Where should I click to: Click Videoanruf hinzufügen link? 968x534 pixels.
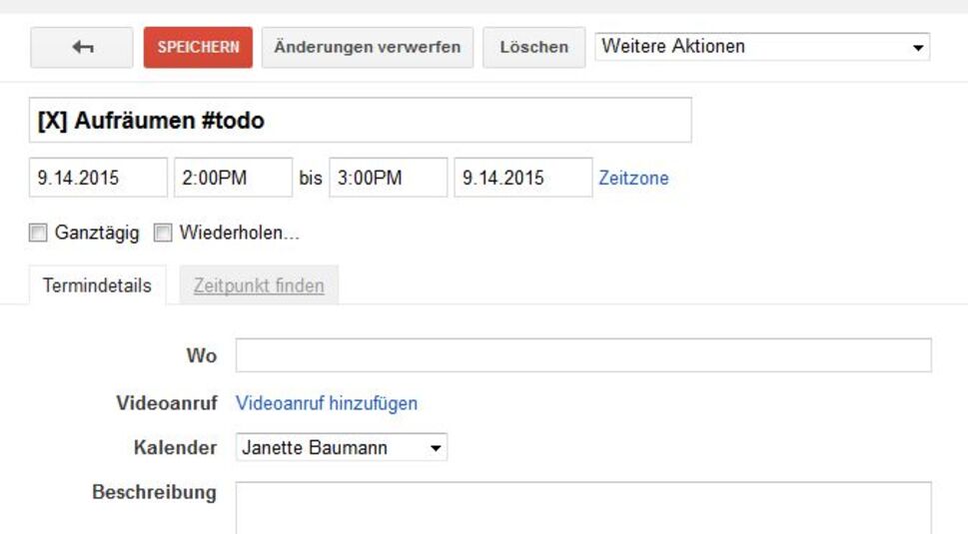pyautogui.click(x=327, y=403)
